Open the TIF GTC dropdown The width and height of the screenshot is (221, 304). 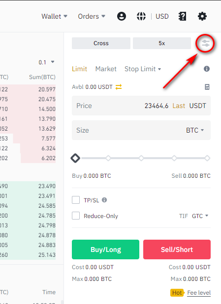(x=200, y=216)
